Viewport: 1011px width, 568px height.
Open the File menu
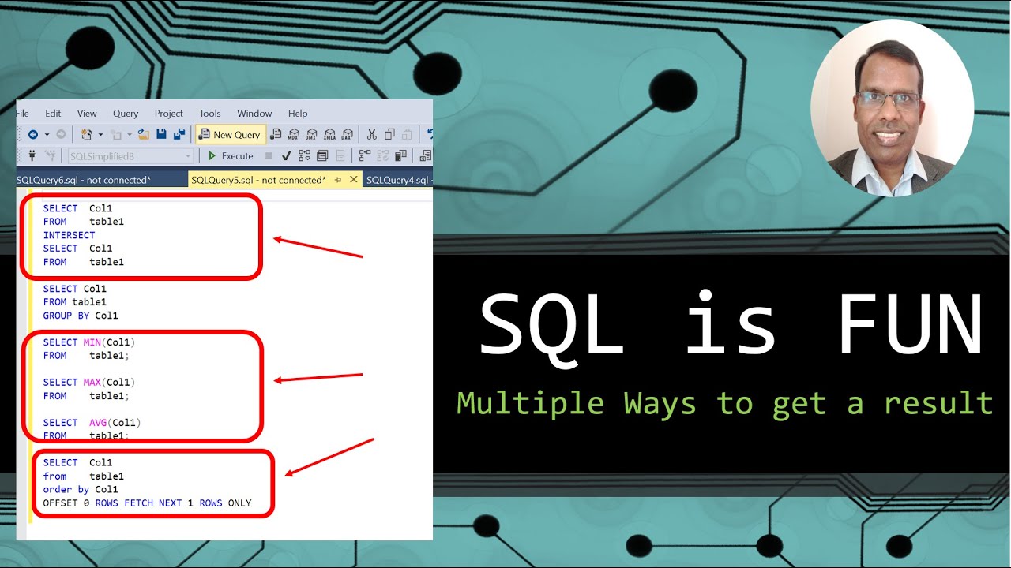point(22,114)
